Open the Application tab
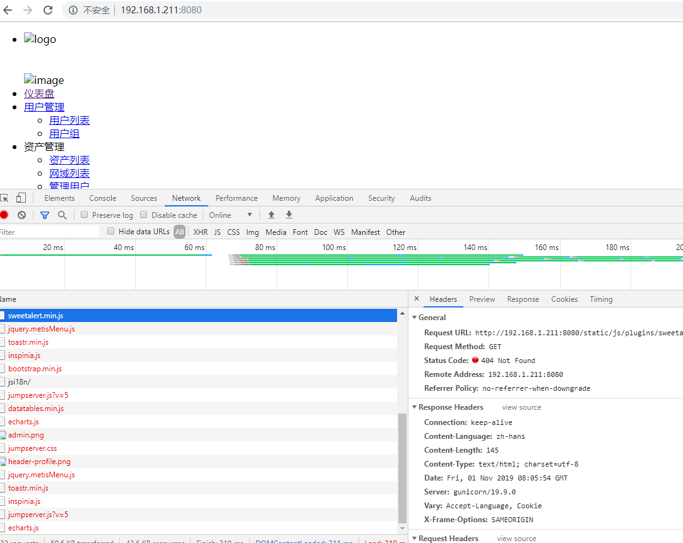Screen dimensions: 683x543 coord(334,198)
